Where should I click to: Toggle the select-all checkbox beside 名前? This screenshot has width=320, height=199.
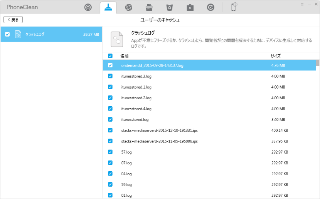click(110, 56)
